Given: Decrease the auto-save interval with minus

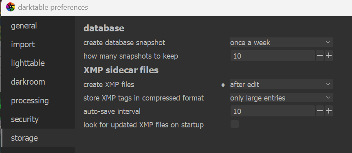Looking at the screenshot, I should point(320,111).
